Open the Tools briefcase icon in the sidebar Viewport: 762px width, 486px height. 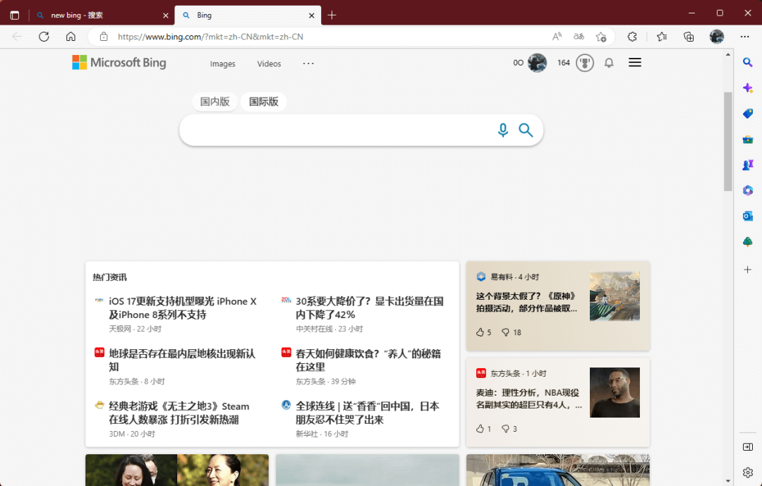747,139
